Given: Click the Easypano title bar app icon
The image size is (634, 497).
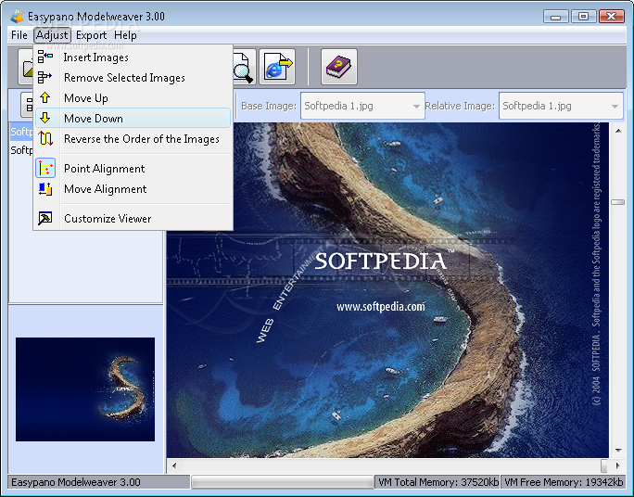Looking at the screenshot, I should pyautogui.click(x=17, y=16).
